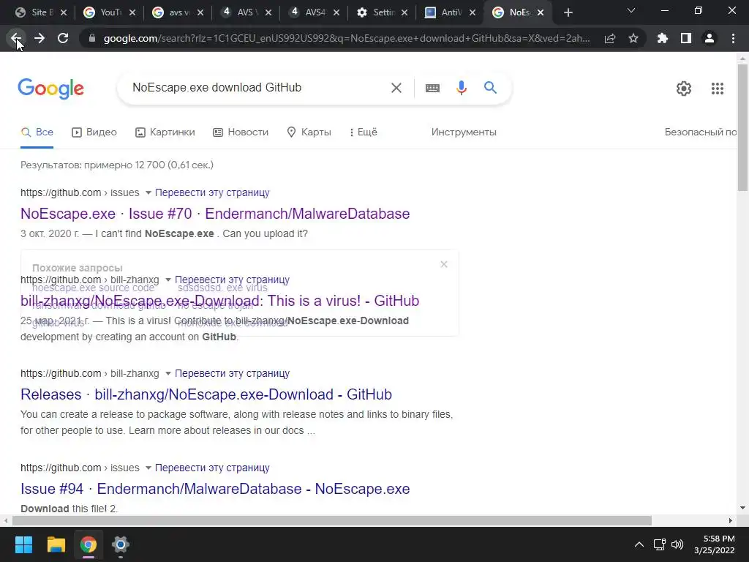Open the Chrome three-dot menu
This screenshot has height=562, width=749.
point(733,38)
